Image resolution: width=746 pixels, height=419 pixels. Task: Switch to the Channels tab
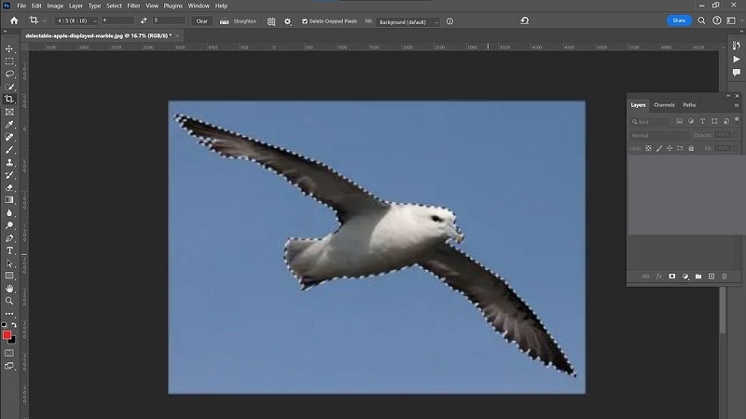[664, 105]
